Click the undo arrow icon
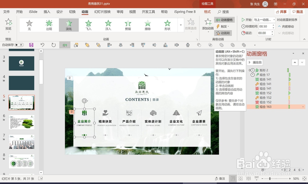 tap(42, 45)
